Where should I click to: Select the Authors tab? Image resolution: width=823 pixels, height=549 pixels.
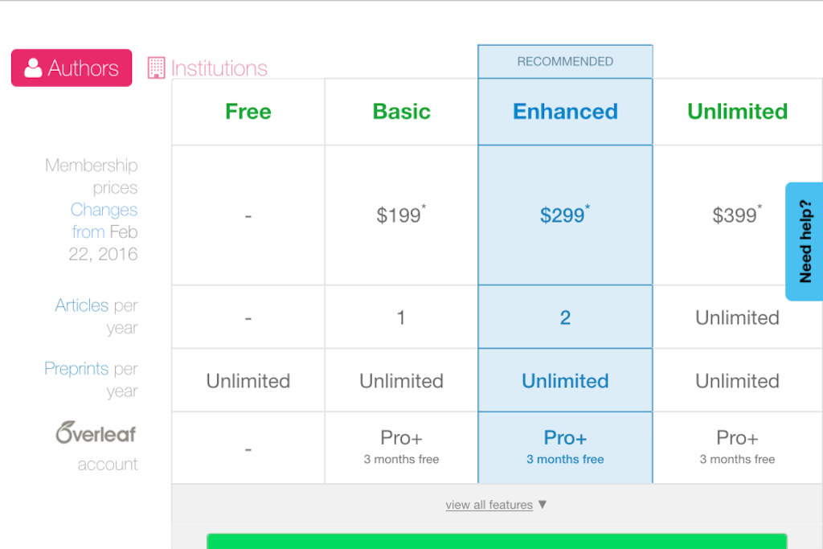click(72, 68)
